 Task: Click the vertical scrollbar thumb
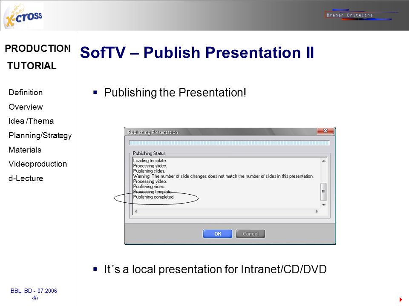pos(323,192)
